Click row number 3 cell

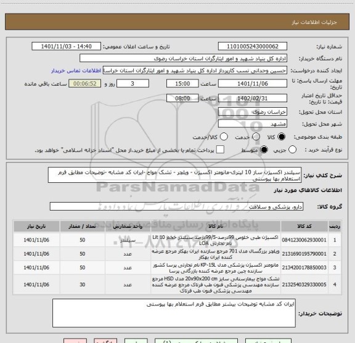click(x=335, y=268)
